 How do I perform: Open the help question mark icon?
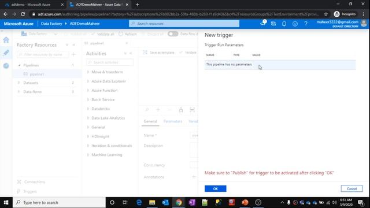tap(306, 24)
